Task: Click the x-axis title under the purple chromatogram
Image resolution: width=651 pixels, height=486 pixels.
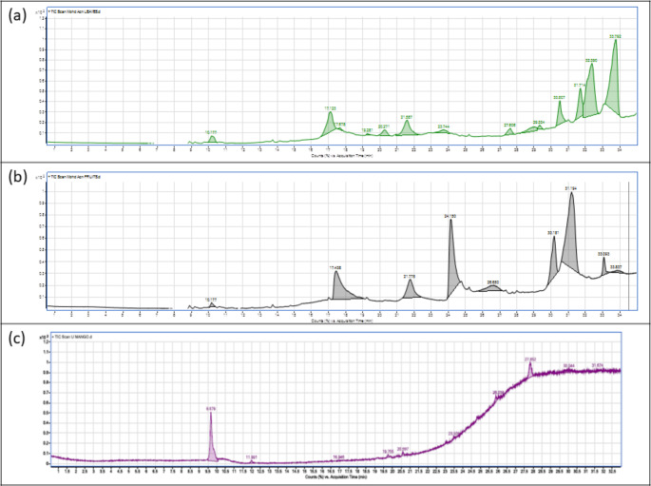Action: 335,477
